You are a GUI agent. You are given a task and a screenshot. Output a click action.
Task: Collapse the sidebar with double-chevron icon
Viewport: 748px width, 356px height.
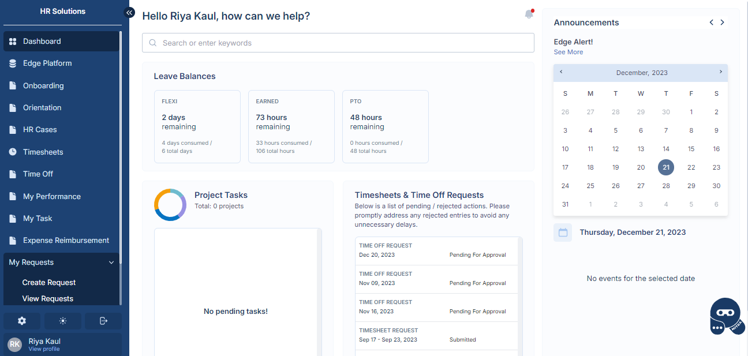point(130,12)
